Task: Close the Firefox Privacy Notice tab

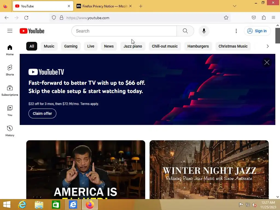Action: pyautogui.click(x=130, y=6)
